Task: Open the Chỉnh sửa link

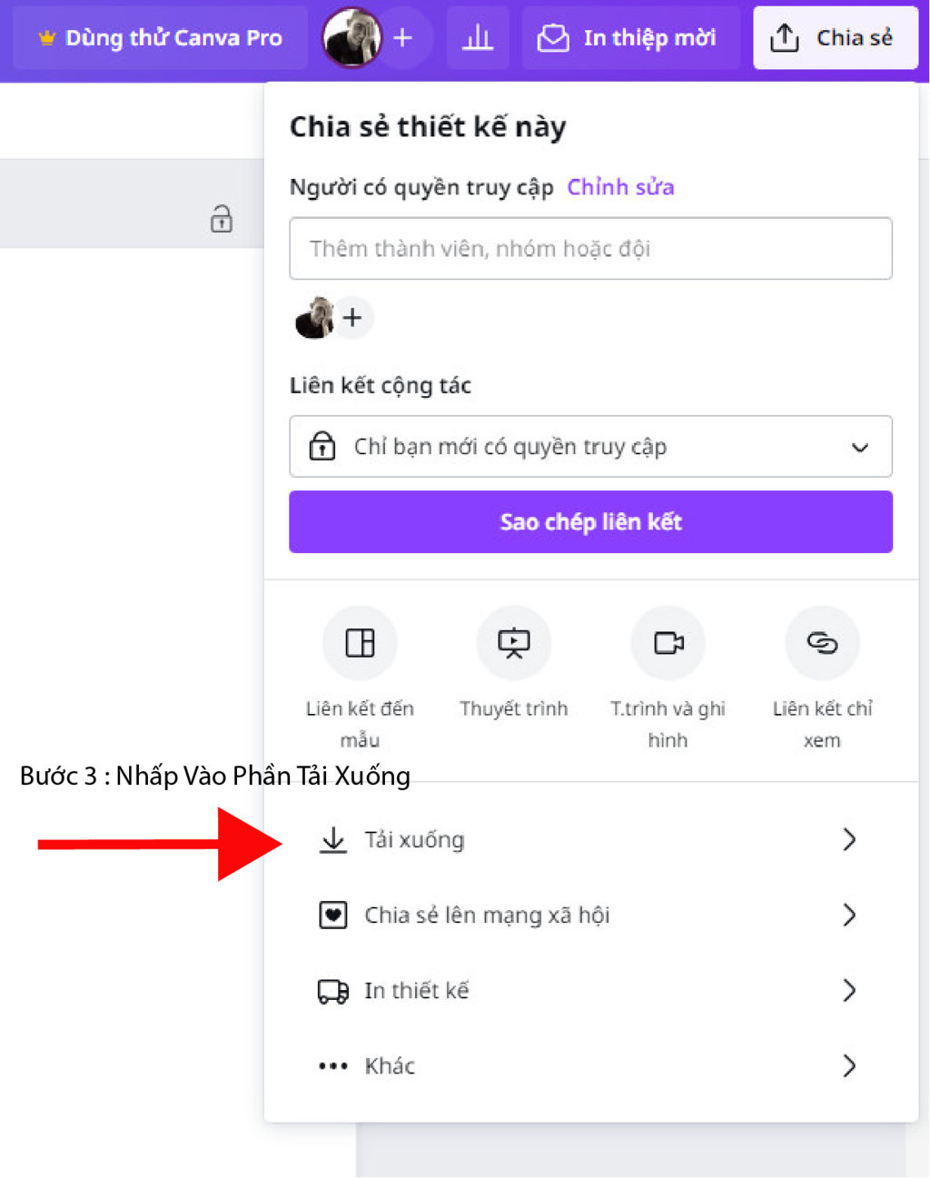Action: click(620, 187)
